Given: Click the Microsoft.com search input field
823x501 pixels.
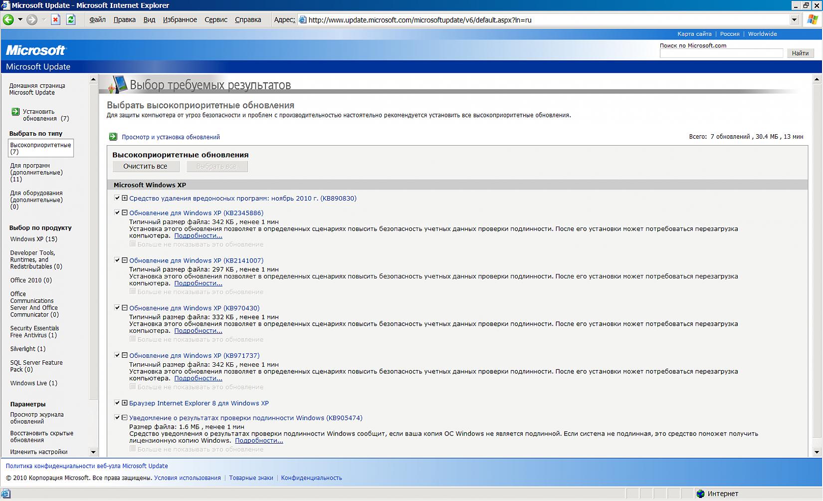Looking at the screenshot, I should [721, 53].
